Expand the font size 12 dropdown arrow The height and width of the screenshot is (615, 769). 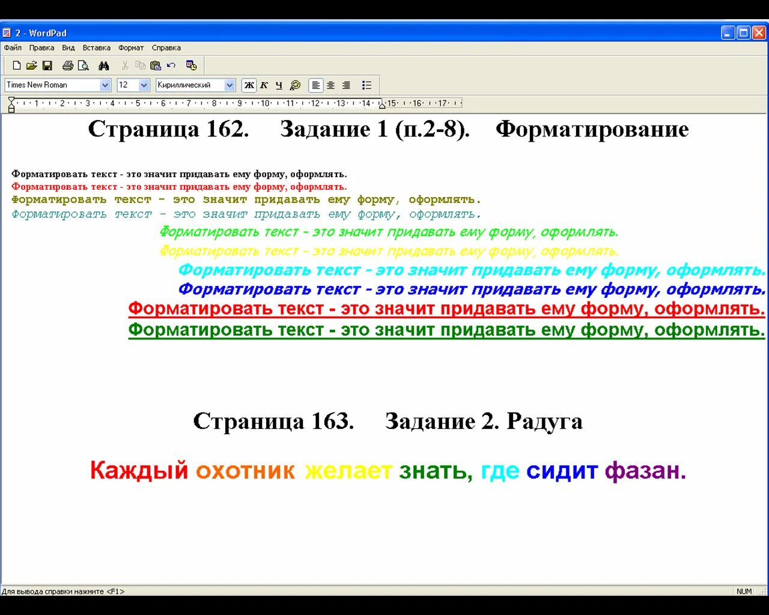(144, 85)
